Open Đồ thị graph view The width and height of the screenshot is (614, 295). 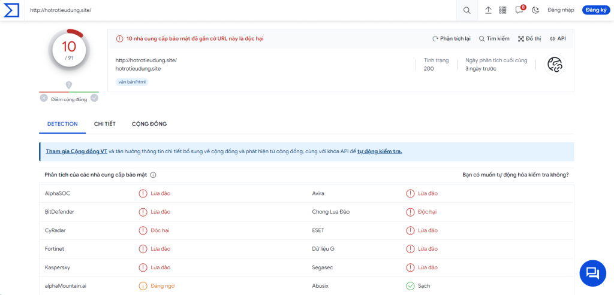click(x=529, y=39)
